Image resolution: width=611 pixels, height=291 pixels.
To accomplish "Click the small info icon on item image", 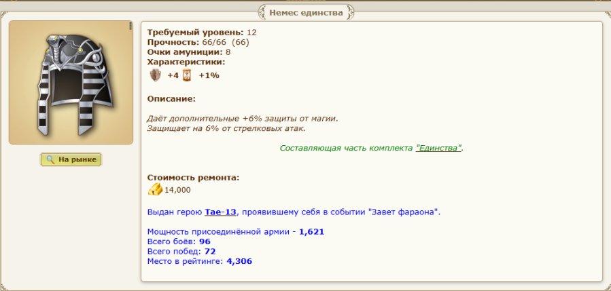I will pyautogui.click(x=129, y=26).
